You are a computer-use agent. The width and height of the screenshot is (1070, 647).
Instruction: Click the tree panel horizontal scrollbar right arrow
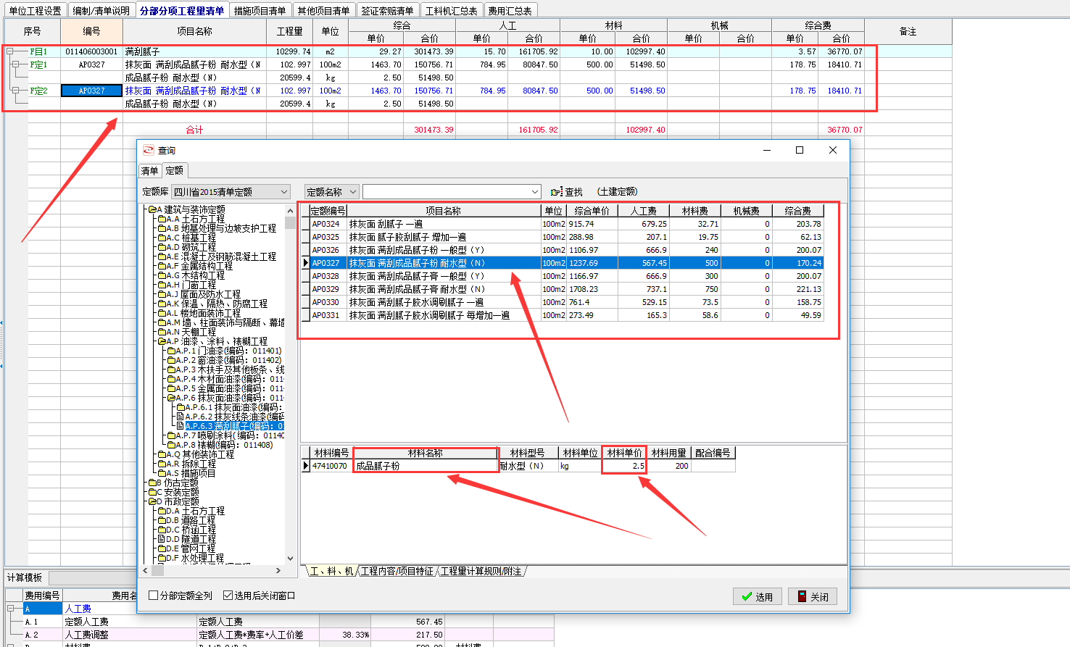(278, 571)
